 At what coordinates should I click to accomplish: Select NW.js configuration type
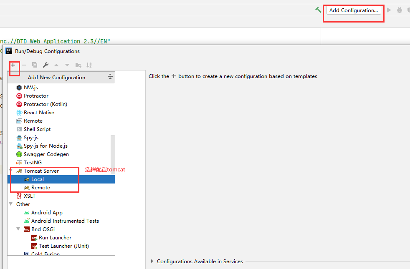61,88
